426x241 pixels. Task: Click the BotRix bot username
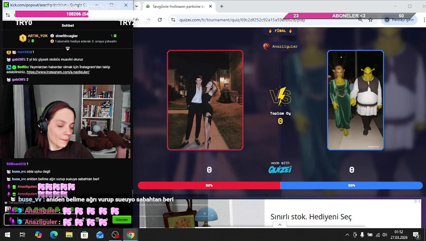coord(22,67)
